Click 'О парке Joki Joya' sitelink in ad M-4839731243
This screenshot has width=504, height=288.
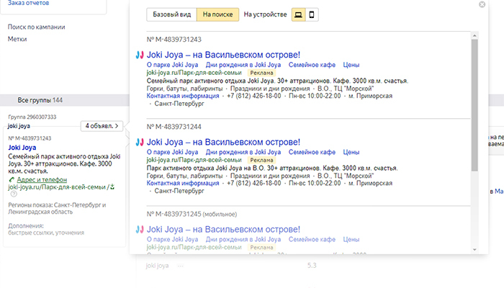pos(172,65)
